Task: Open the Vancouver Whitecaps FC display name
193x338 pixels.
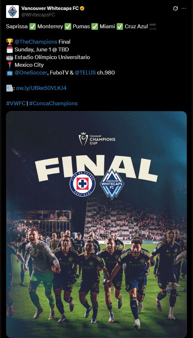Action: [50, 8]
